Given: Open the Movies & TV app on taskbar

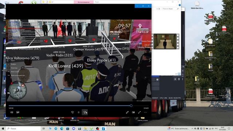Looking at the screenshot, I should [103, 128].
